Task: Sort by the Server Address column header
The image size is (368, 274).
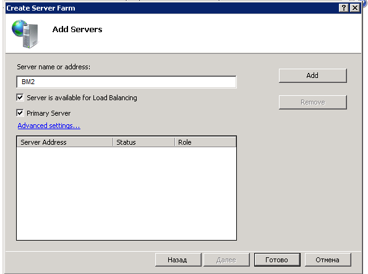Action: pyautogui.click(x=65, y=142)
